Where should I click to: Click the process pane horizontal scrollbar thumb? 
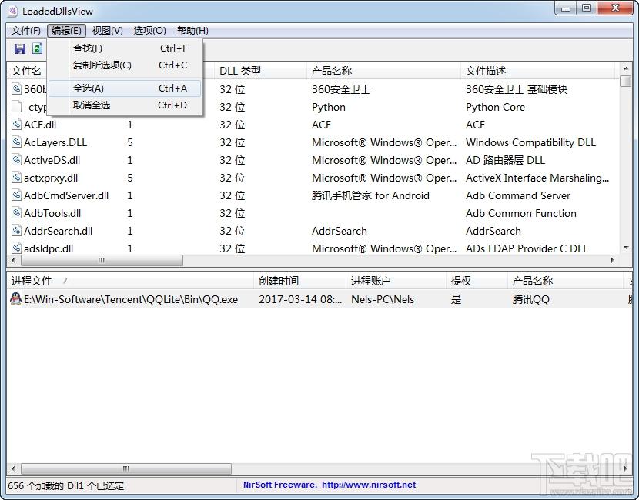126,468
